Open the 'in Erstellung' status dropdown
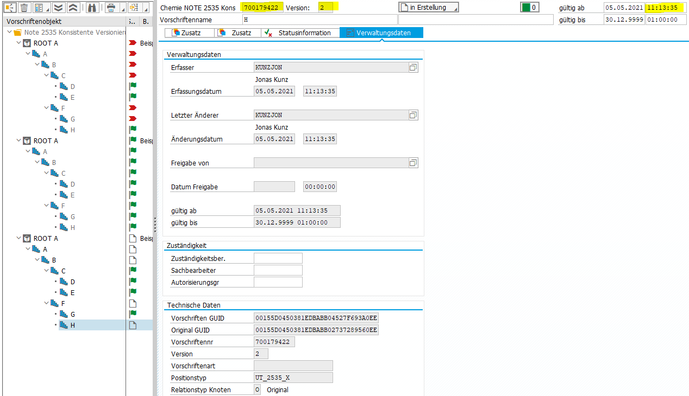Screen dimensions: 689x396 coord(428,8)
